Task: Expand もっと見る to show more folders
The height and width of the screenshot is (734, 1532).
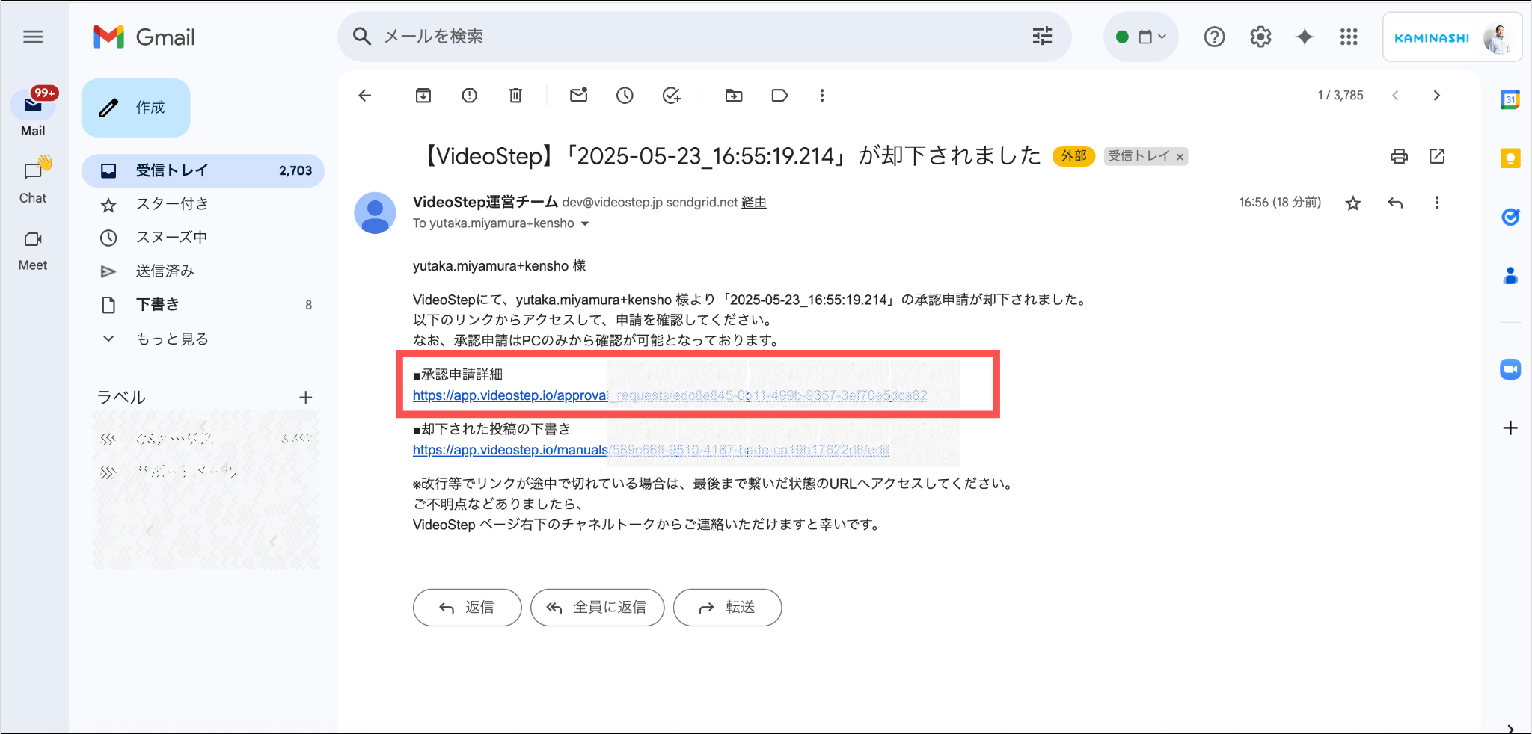Action: click(x=203, y=339)
